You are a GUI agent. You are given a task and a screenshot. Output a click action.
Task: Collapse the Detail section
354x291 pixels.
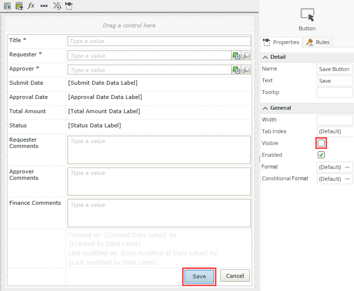(265, 57)
